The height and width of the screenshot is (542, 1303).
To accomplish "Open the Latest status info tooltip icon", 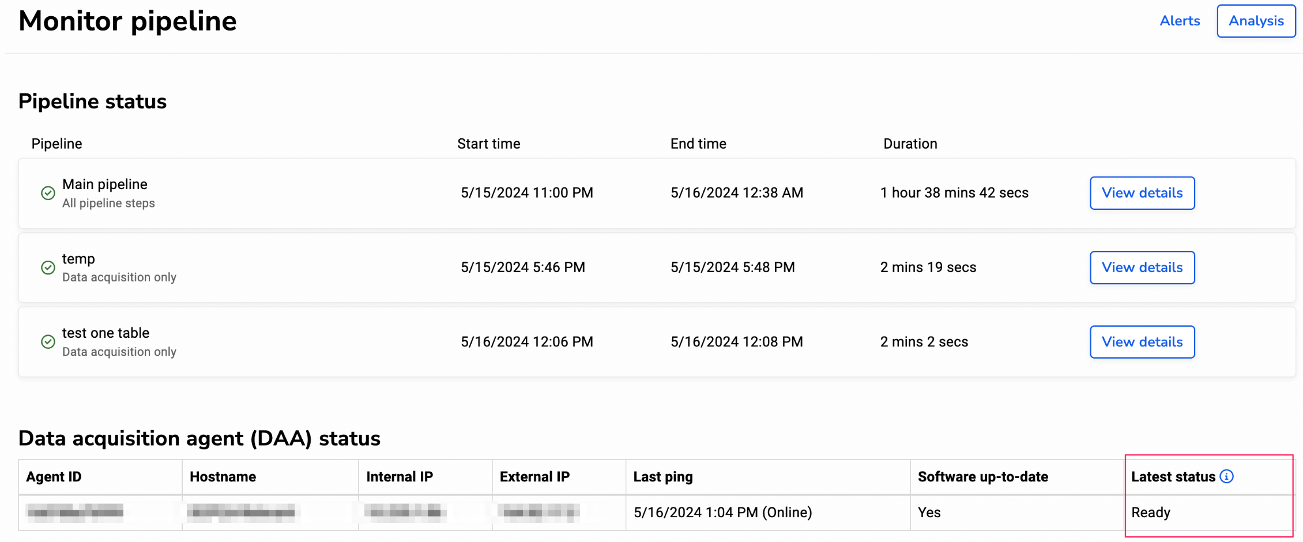I will click(x=1227, y=476).
